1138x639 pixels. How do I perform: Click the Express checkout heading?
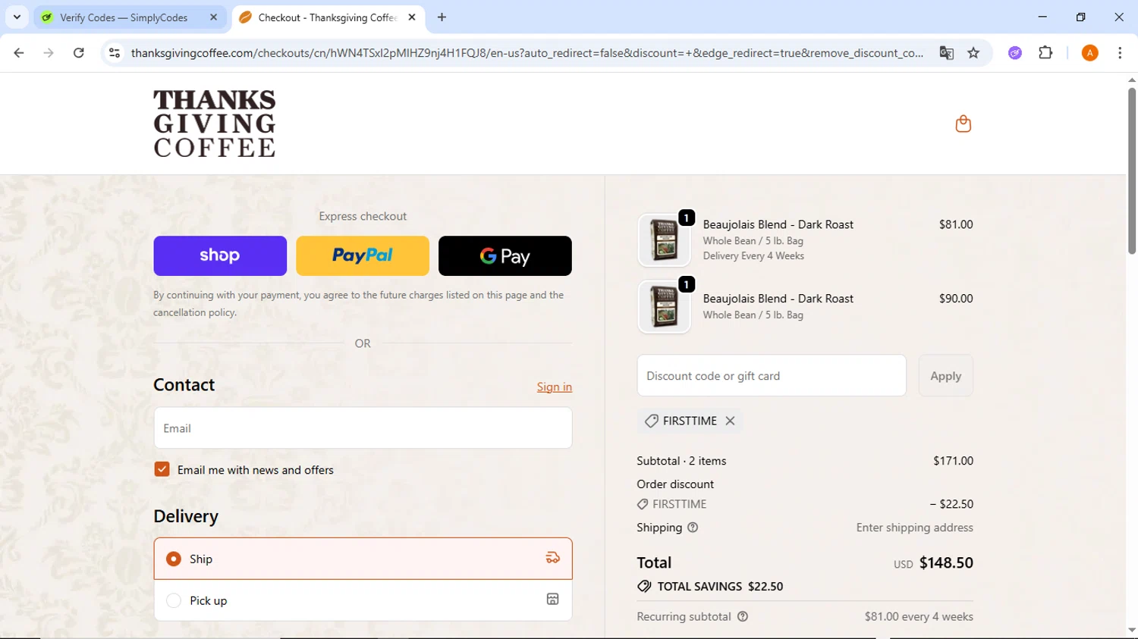[x=363, y=216]
